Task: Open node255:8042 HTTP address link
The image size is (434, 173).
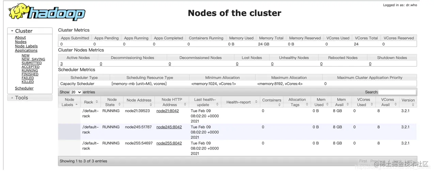Action: click(x=169, y=143)
